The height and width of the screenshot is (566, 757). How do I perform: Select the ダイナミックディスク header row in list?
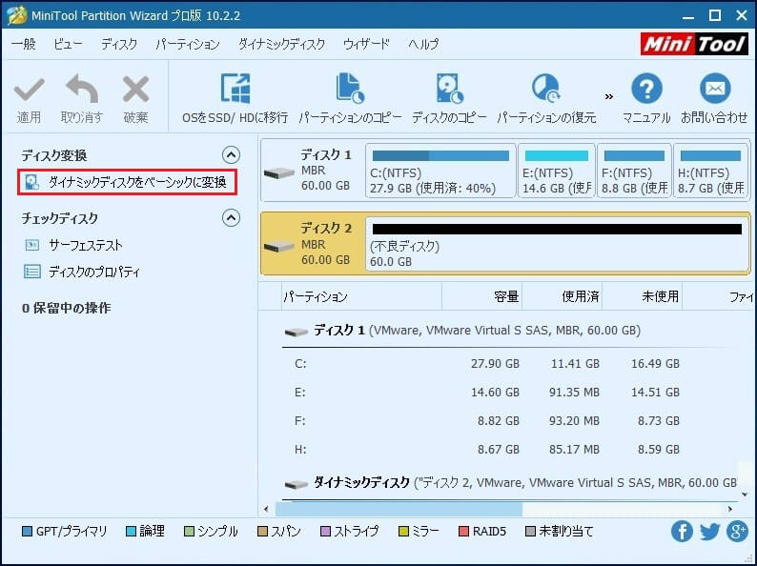[x=511, y=482]
